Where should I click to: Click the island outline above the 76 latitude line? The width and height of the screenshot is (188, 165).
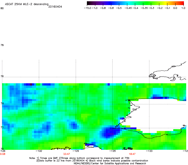[x=167, y=72]
